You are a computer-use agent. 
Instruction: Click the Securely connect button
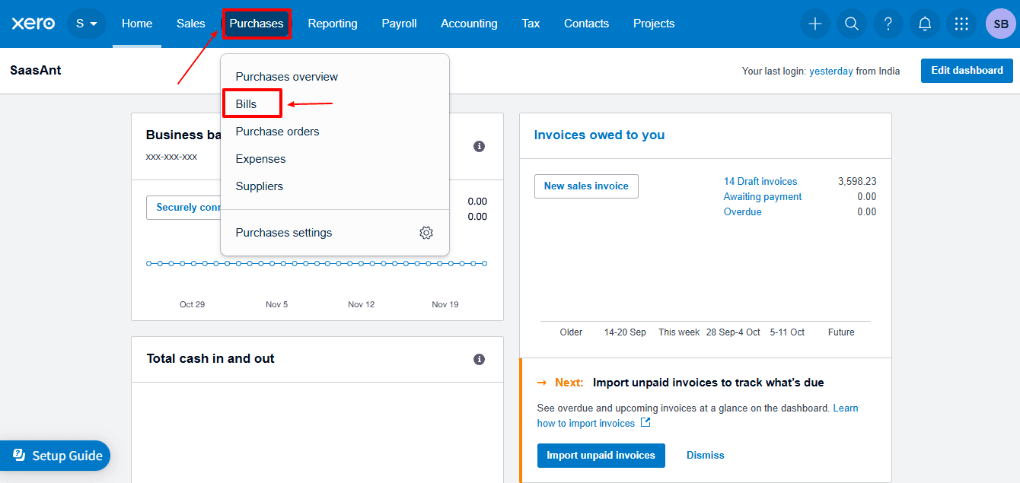point(183,208)
